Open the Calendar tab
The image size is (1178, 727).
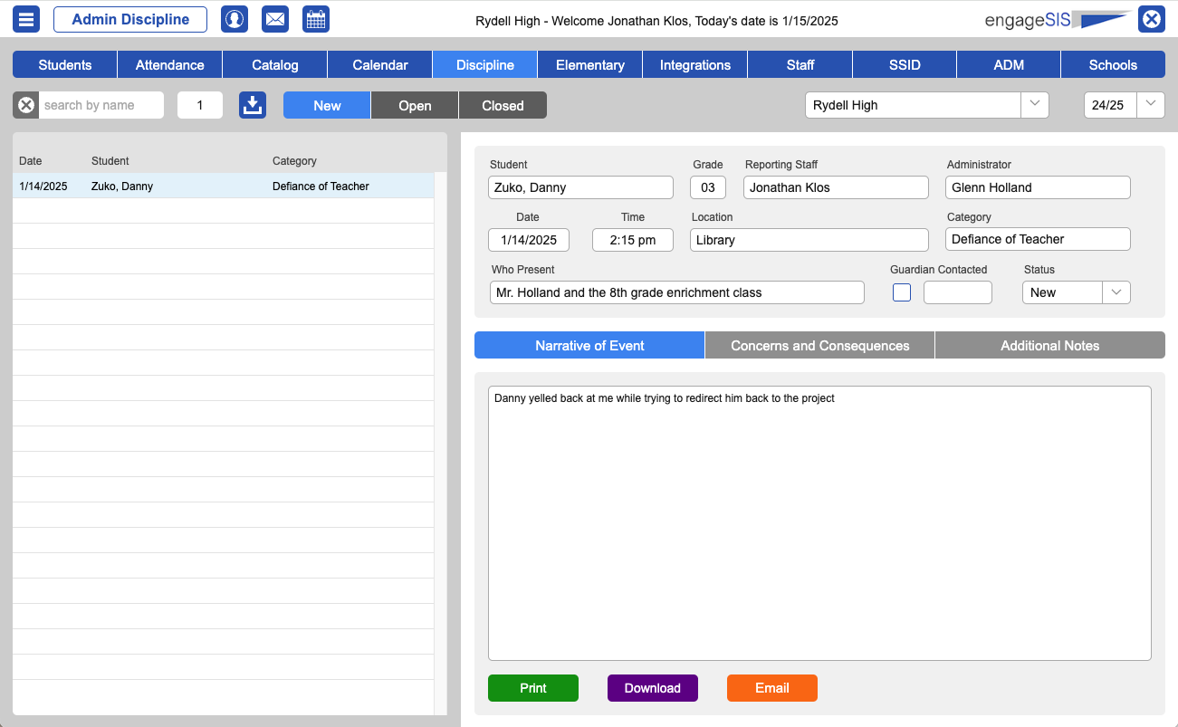click(380, 65)
